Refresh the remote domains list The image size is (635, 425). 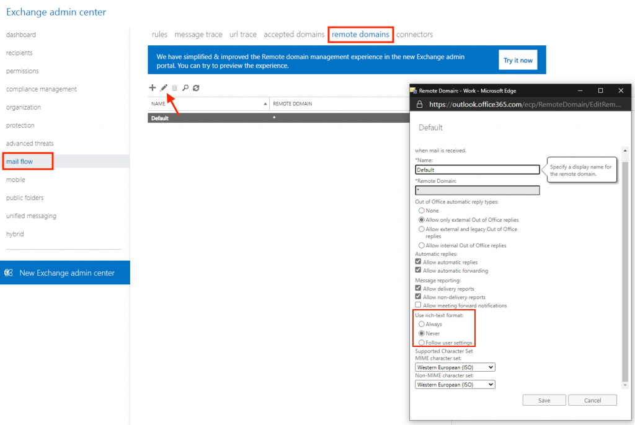tap(196, 88)
